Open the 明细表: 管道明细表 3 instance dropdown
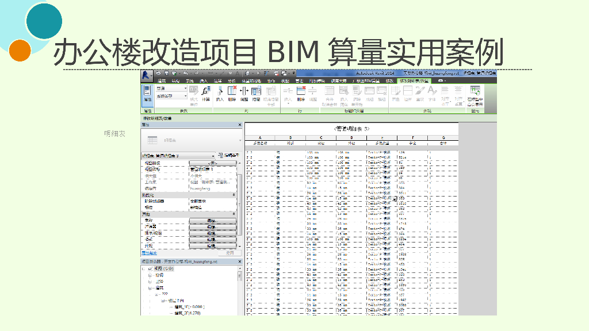The image size is (589, 331). pyautogui.click(x=178, y=155)
